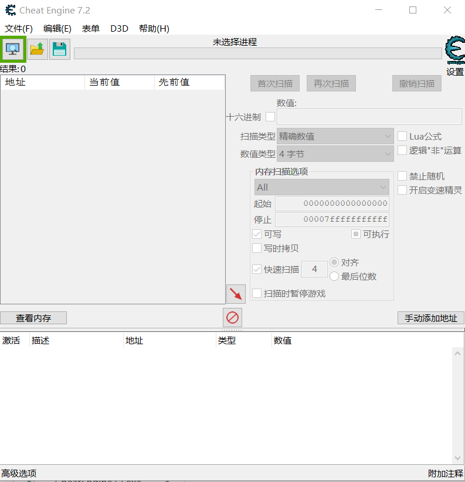Enable the 扫描时暂停游戏 checkbox
465x482 pixels.
click(x=257, y=293)
